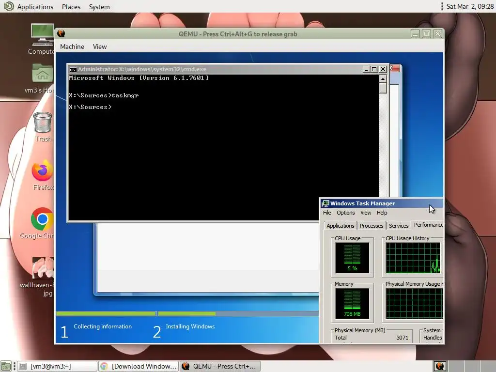Click the CPU Usage 5 % meter
The width and height of the screenshot is (496, 372).
point(352,258)
